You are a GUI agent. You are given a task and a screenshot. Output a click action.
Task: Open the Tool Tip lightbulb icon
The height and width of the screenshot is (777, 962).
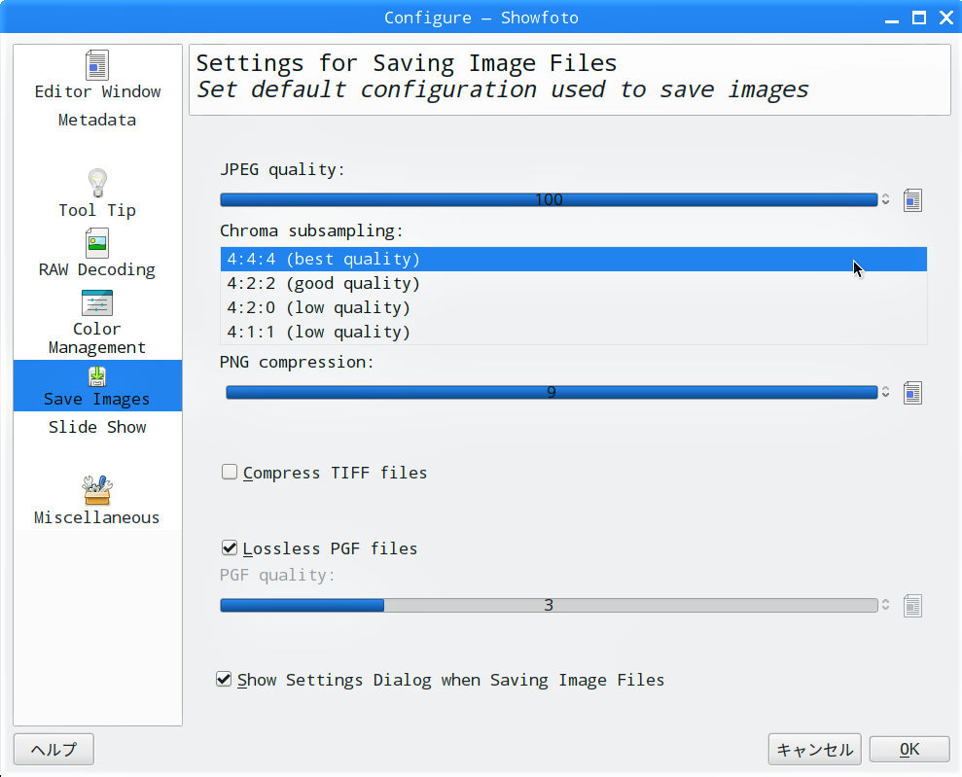(x=97, y=184)
